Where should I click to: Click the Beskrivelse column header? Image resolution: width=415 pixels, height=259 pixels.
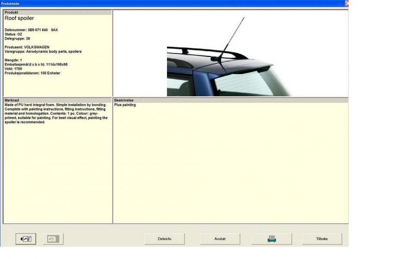click(x=127, y=100)
